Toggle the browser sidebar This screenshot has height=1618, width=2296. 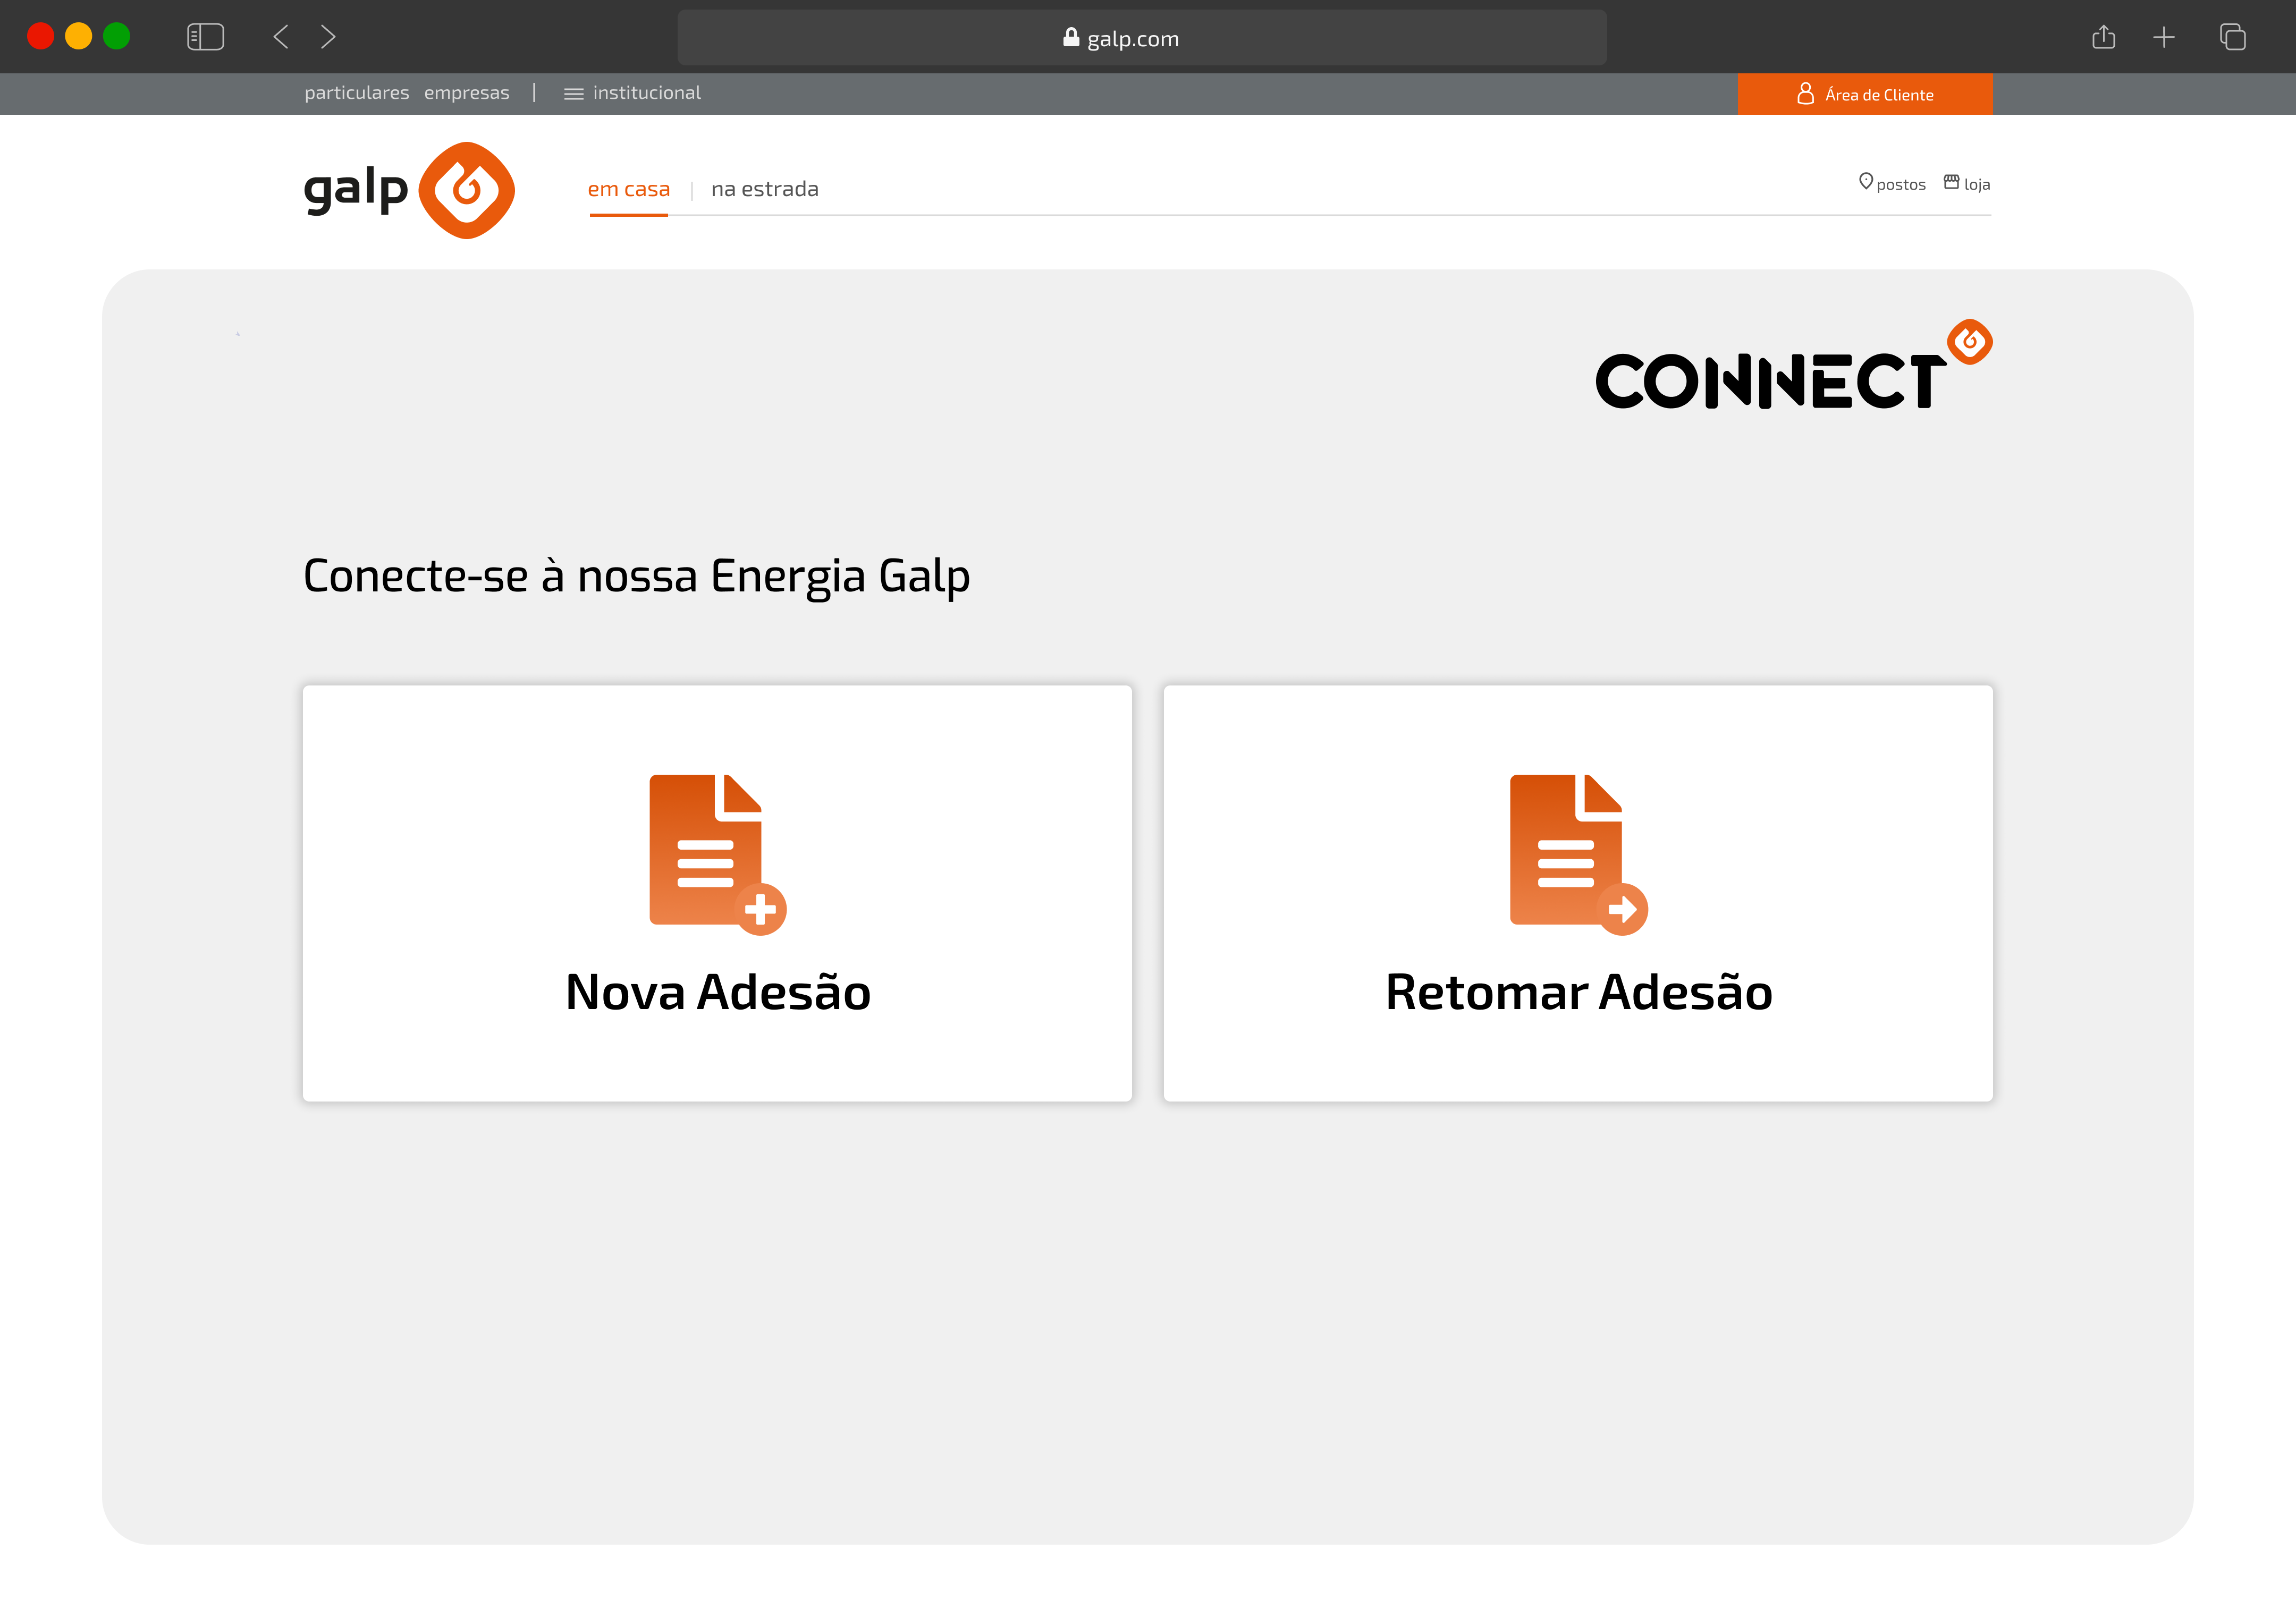pyautogui.click(x=205, y=38)
